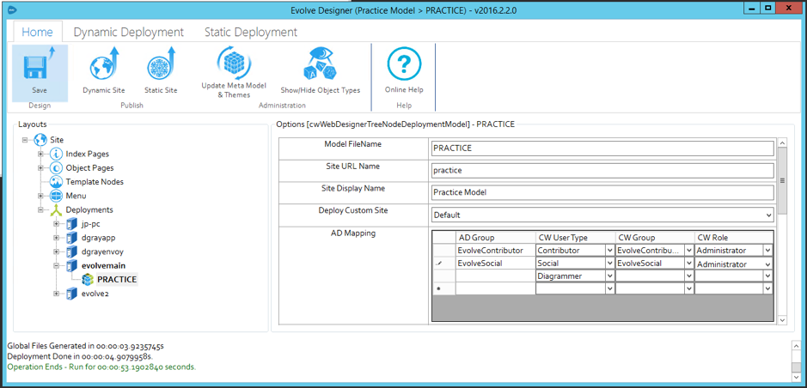Open CW User Type dropdown for Diagrammer
This screenshot has height=388, width=807.
(x=609, y=276)
